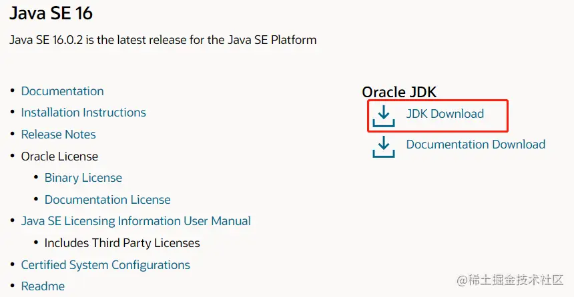Click the Oracle License list item text
This screenshot has height=297, width=574.
pyautogui.click(x=59, y=156)
